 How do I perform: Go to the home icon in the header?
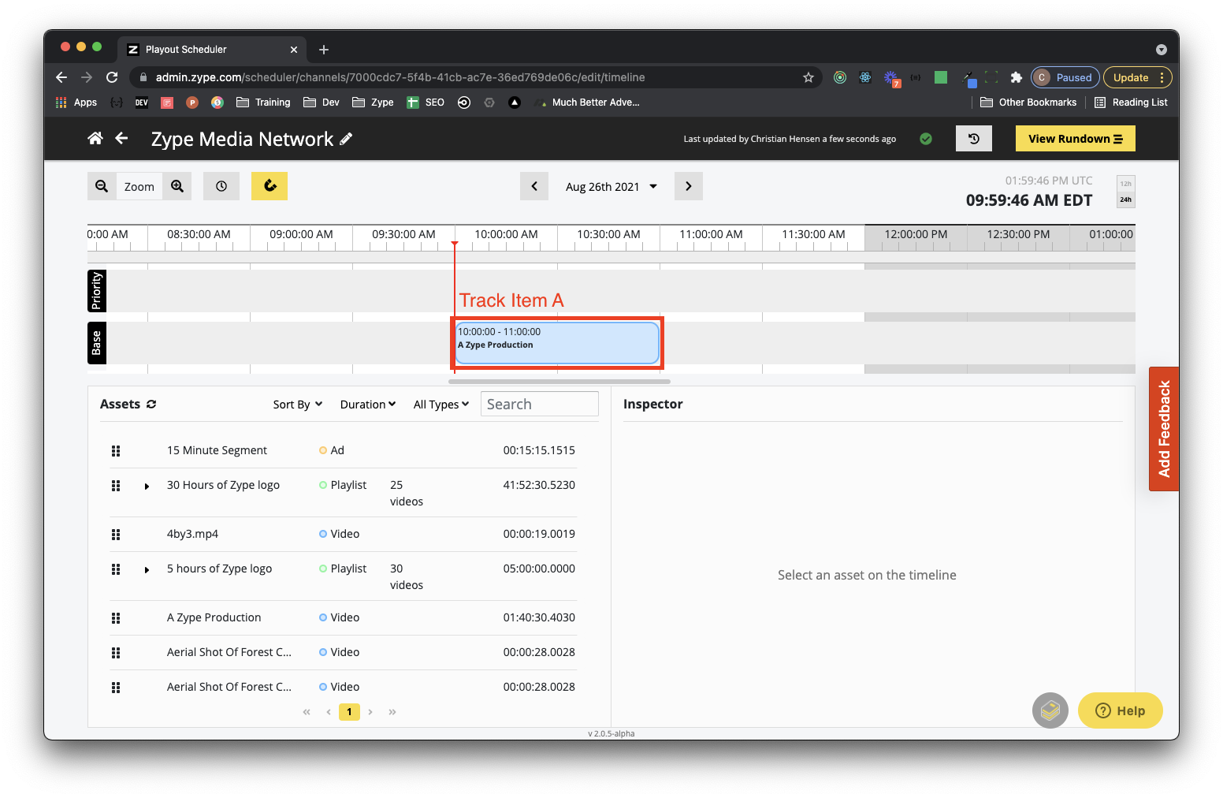pyautogui.click(x=95, y=139)
